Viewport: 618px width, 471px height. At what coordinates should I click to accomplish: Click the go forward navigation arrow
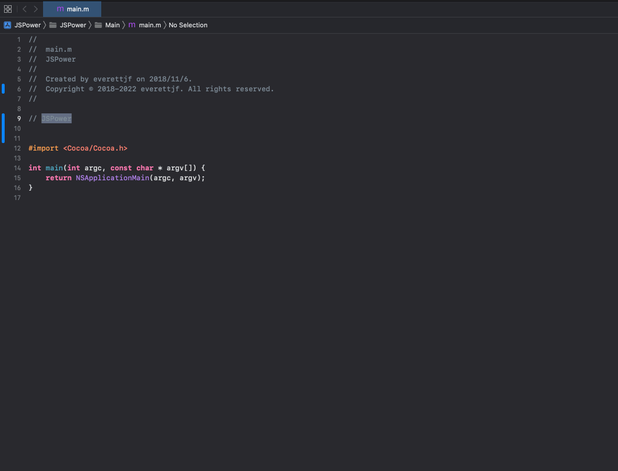coord(35,9)
